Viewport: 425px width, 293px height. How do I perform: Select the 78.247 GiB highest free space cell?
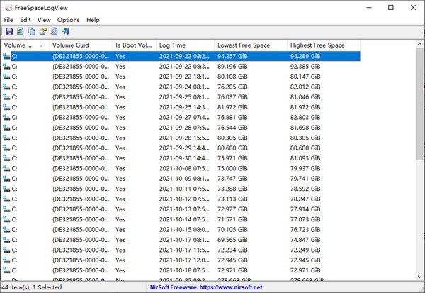coord(305,199)
